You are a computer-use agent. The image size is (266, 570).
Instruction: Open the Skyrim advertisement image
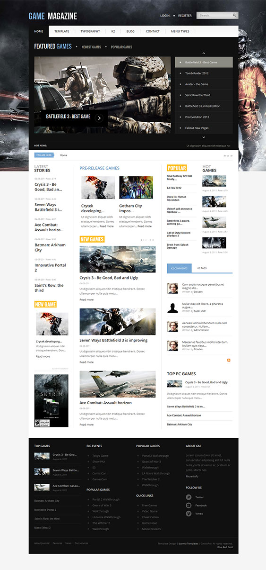pos(51,401)
